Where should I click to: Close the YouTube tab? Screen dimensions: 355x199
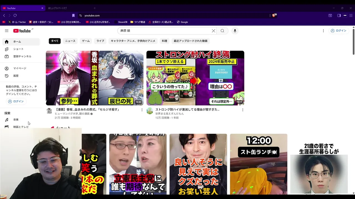pos(42,8)
